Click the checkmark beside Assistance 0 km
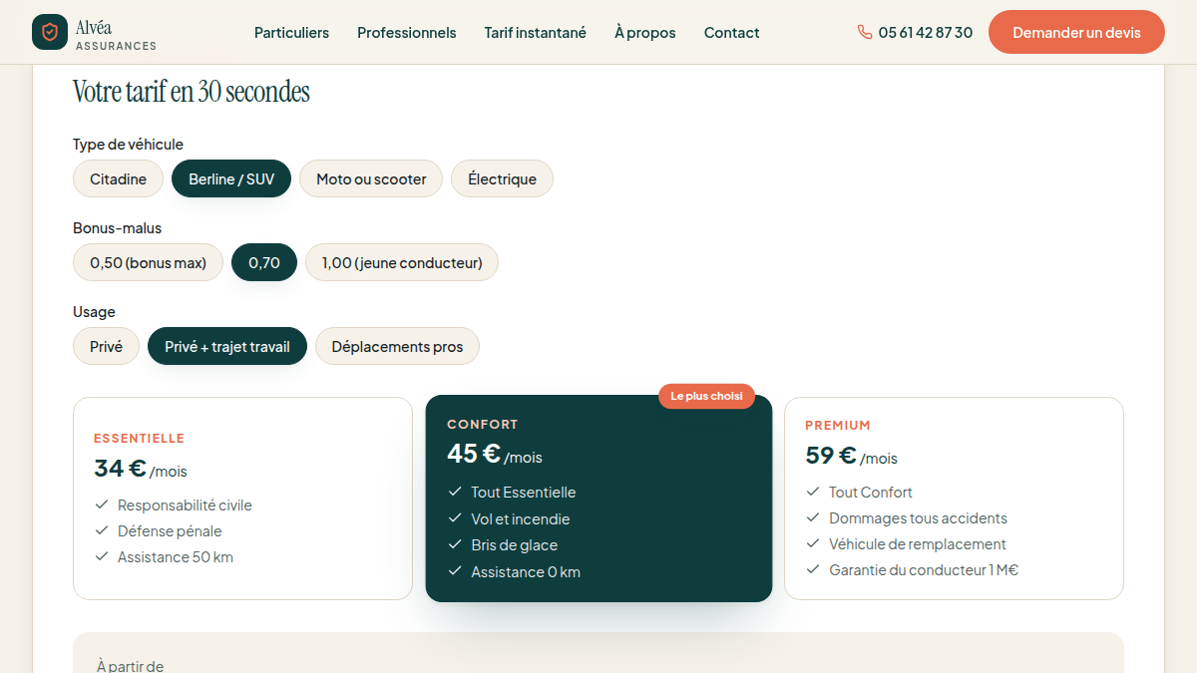This screenshot has height=673, width=1197. click(455, 571)
